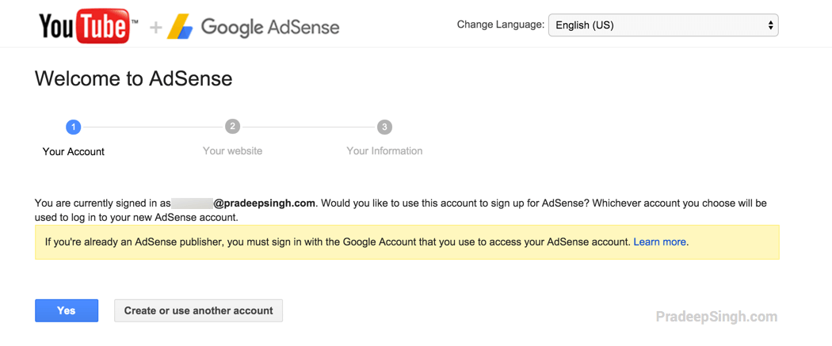Click the PradeepSingh.com watermark text

click(x=716, y=317)
